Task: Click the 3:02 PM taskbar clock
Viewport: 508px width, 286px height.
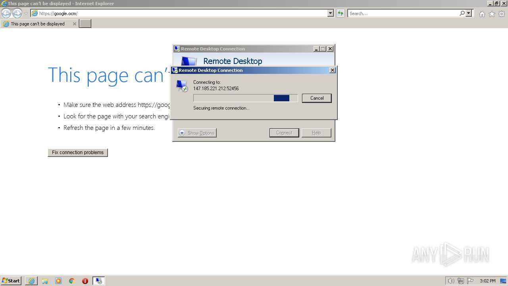Action: [x=487, y=281]
